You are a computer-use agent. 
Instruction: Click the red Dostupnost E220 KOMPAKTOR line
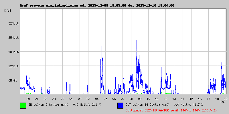[171, 110]
